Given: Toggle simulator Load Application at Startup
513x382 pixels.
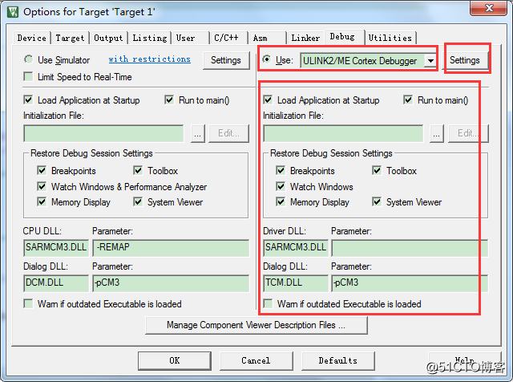Looking at the screenshot, I should click(x=29, y=100).
